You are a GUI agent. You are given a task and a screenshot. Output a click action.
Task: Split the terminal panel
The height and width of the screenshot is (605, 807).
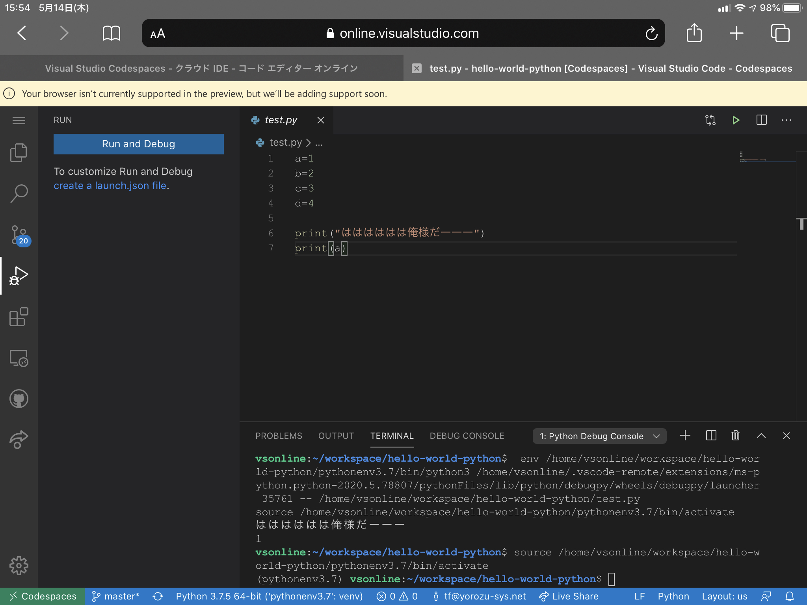711,436
